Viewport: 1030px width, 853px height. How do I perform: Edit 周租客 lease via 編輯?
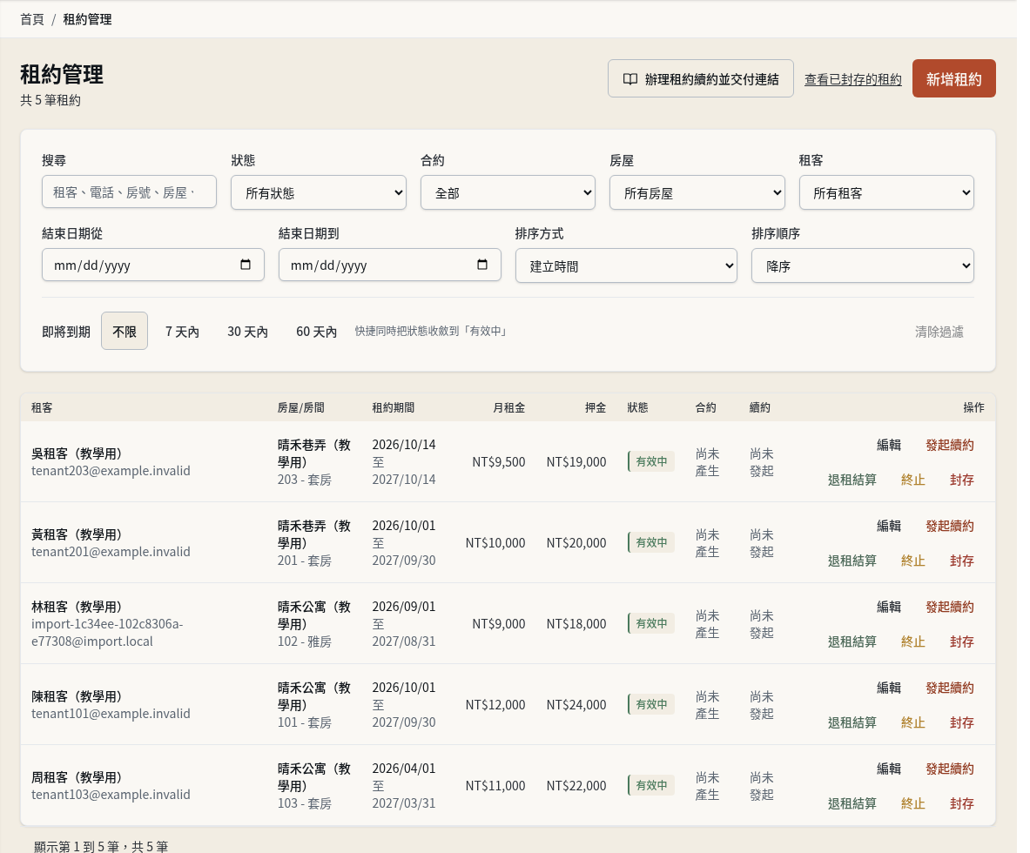[x=889, y=769]
